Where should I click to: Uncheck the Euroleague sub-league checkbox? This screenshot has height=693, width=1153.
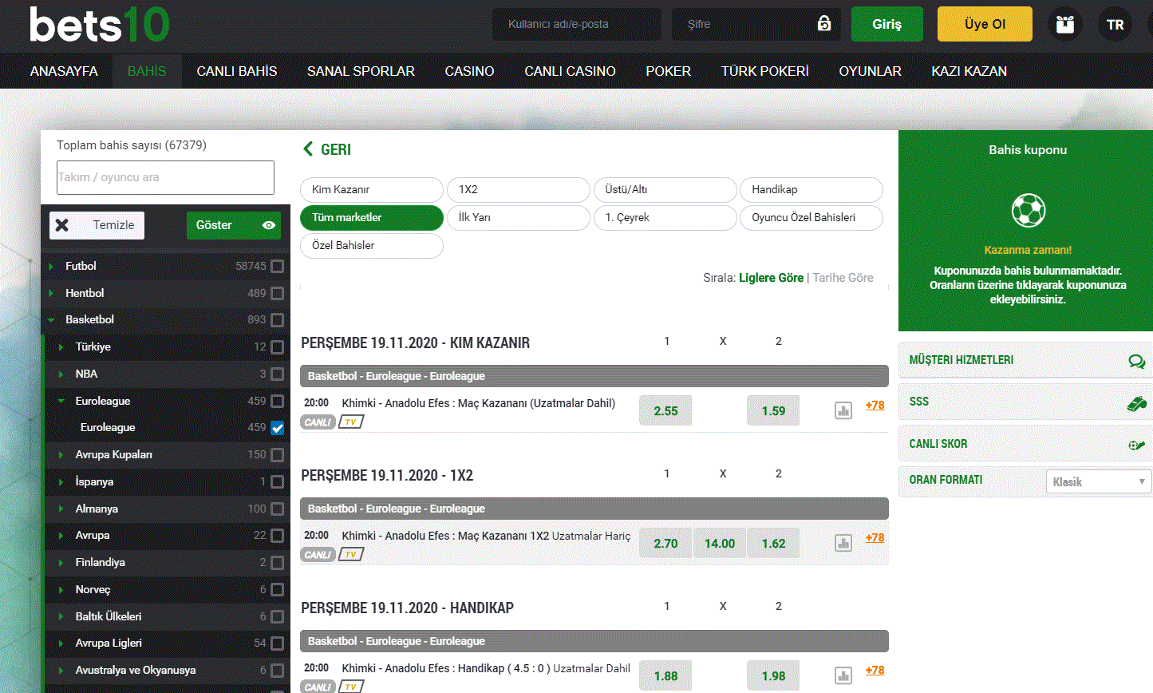coord(277,428)
